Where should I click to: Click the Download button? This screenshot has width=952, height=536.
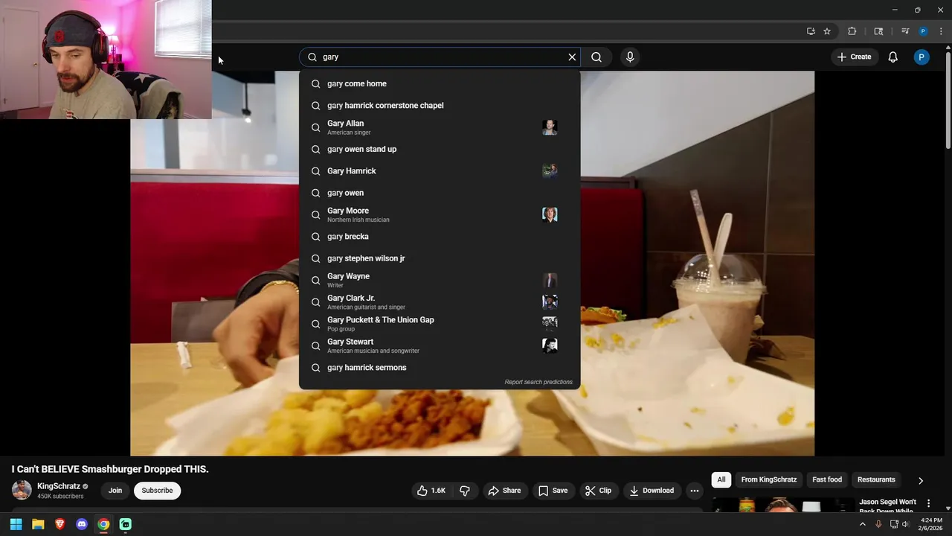point(652,491)
